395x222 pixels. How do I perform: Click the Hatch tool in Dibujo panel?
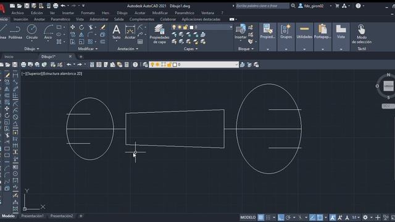(x=59, y=42)
